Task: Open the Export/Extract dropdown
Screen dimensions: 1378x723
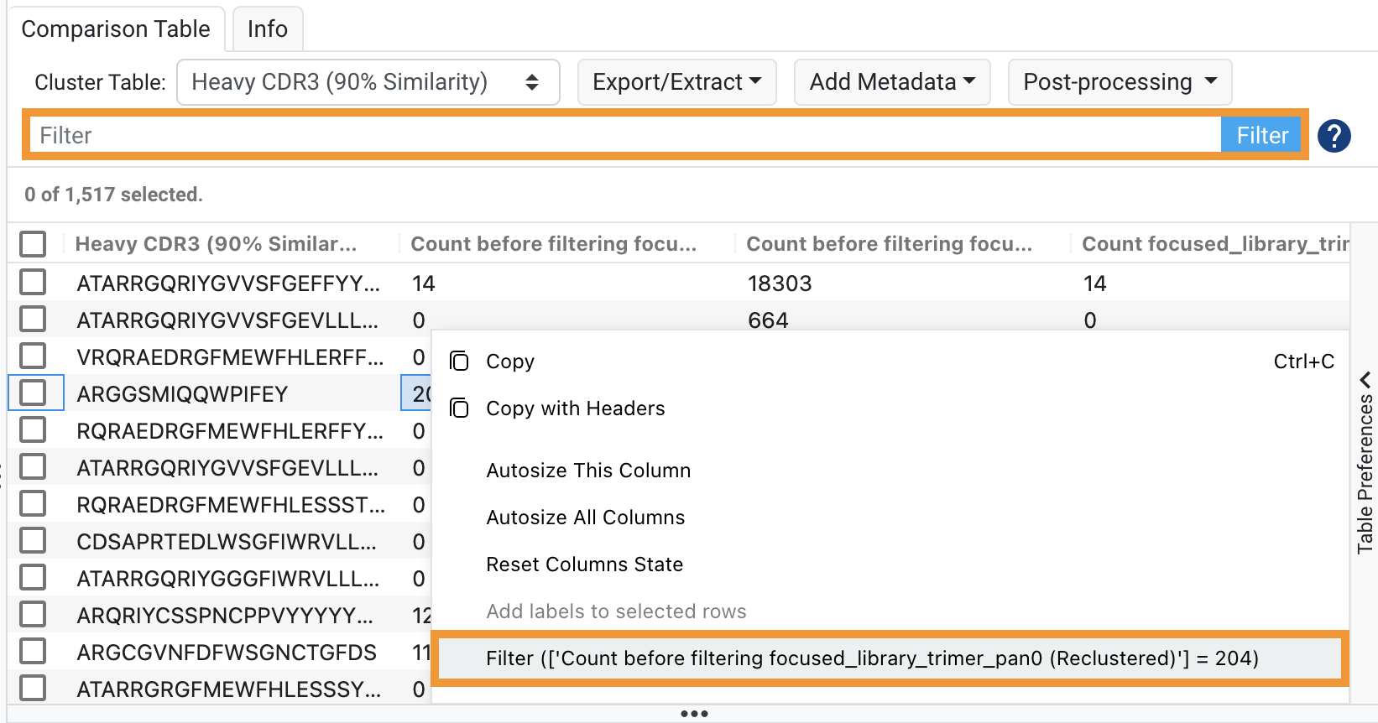Action: pos(676,82)
